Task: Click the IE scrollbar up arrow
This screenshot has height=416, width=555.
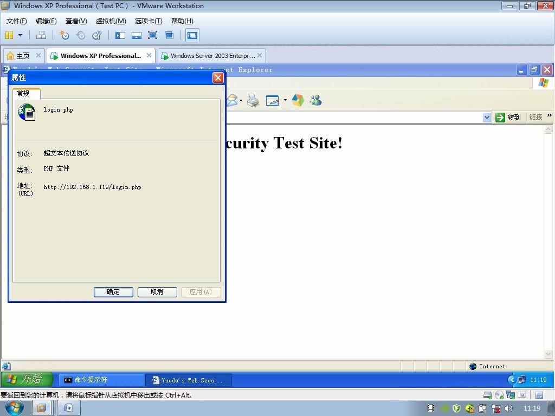Action: [548, 129]
